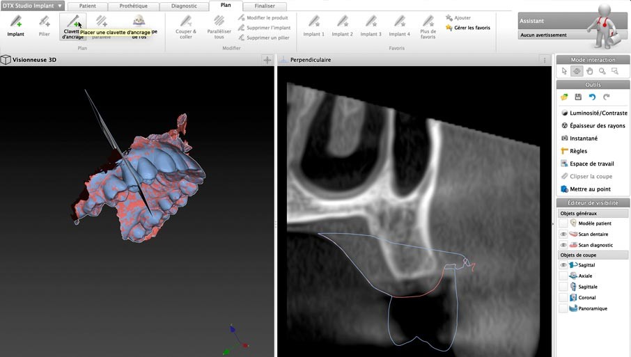The image size is (631, 357).
Task: Click the Implant tool in the ribbon
Action: point(15,26)
